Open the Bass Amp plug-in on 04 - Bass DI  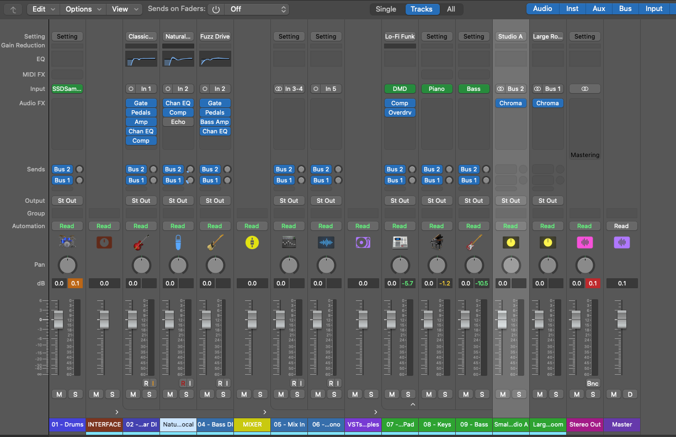coord(215,122)
